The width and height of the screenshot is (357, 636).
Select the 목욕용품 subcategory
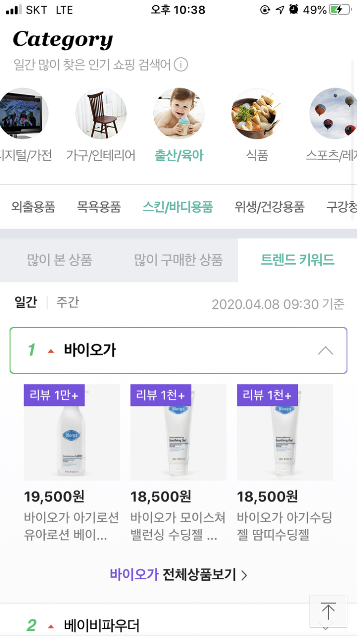click(98, 207)
